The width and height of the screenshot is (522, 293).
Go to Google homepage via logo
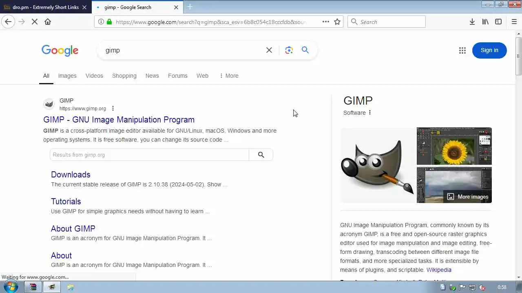[60, 50]
